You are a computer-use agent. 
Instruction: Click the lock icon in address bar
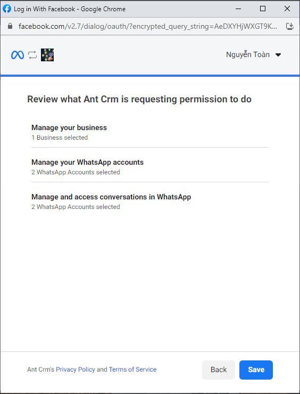[10, 26]
